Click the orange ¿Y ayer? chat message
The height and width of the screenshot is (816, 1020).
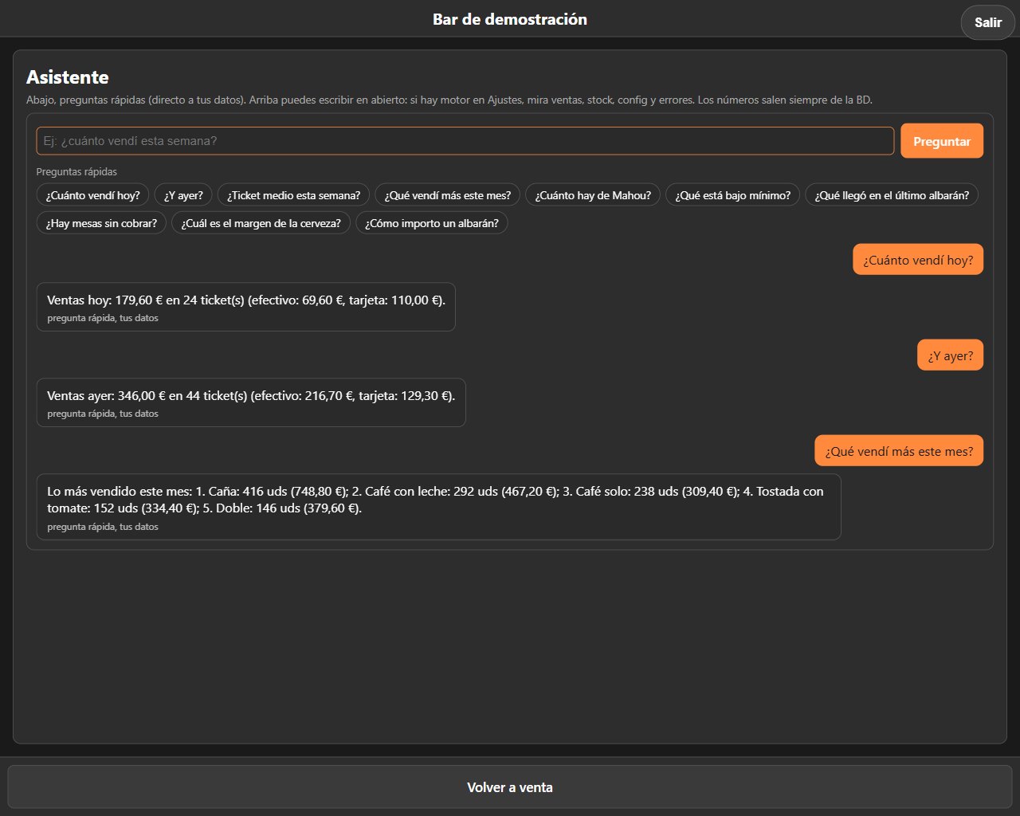pyautogui.click(x=951, y=355)
